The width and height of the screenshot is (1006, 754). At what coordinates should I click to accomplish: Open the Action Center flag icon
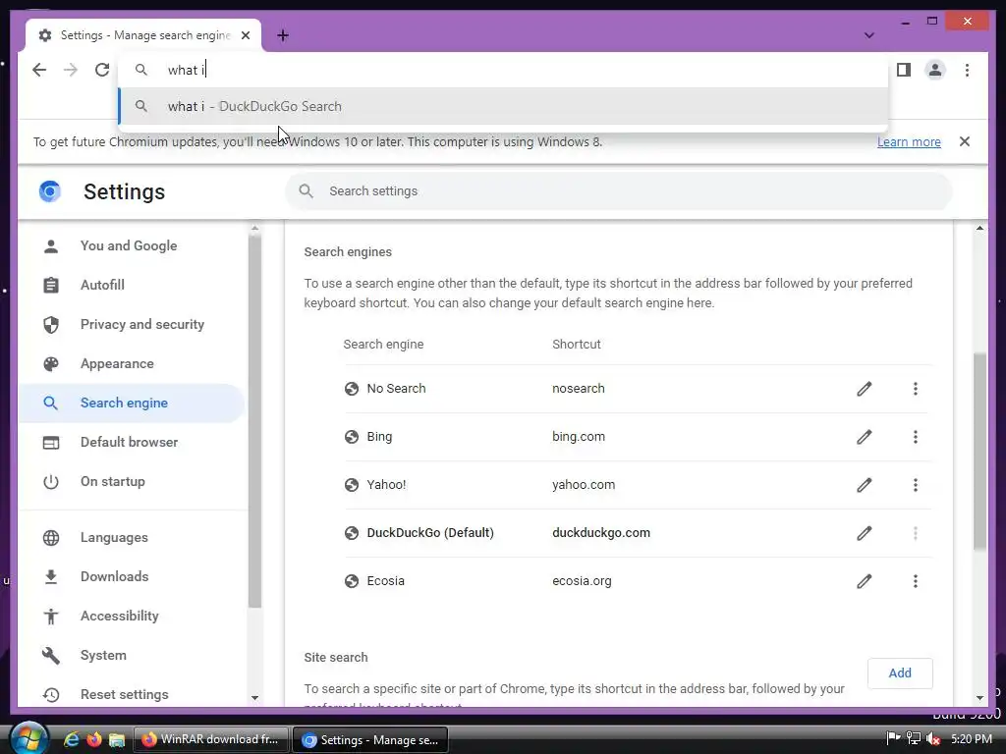pyautogui.click(x=892, y=738)
